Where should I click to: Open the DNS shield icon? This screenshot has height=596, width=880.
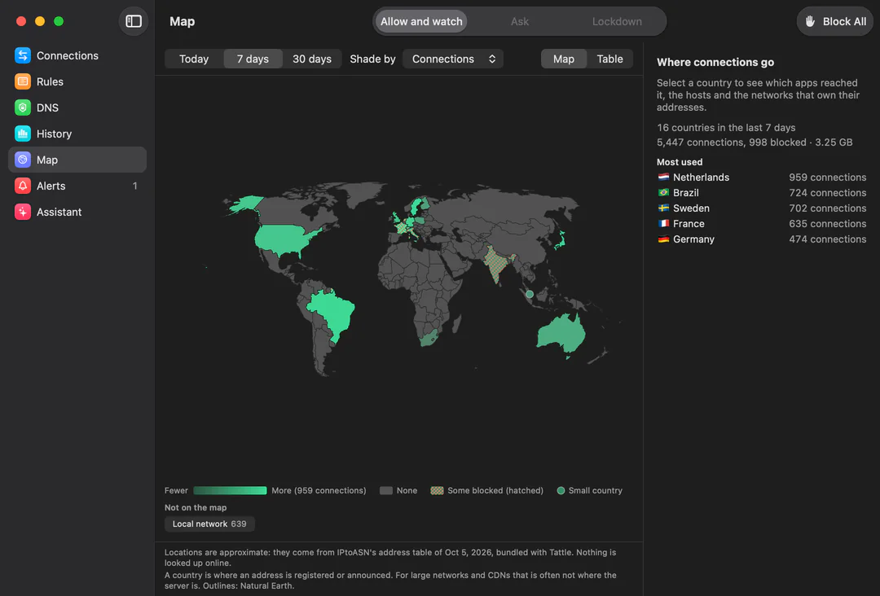pyautogui.click(x=23, y=107)
